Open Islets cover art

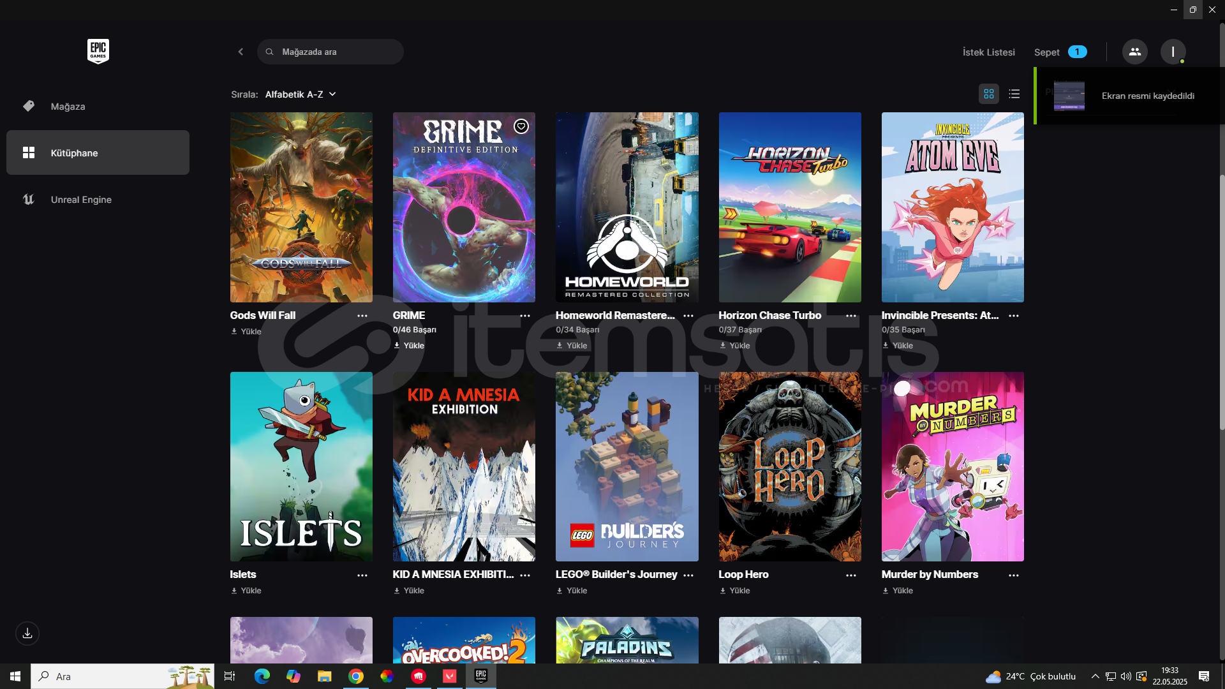tap(301, 466)
